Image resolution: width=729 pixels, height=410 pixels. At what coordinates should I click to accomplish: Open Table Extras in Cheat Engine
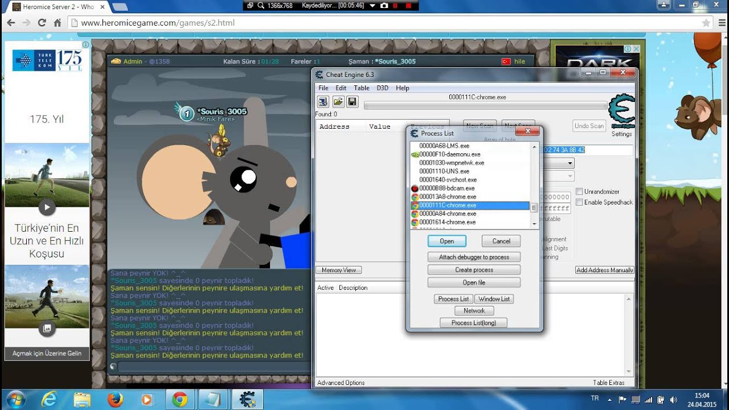click(x=608, y=383)
